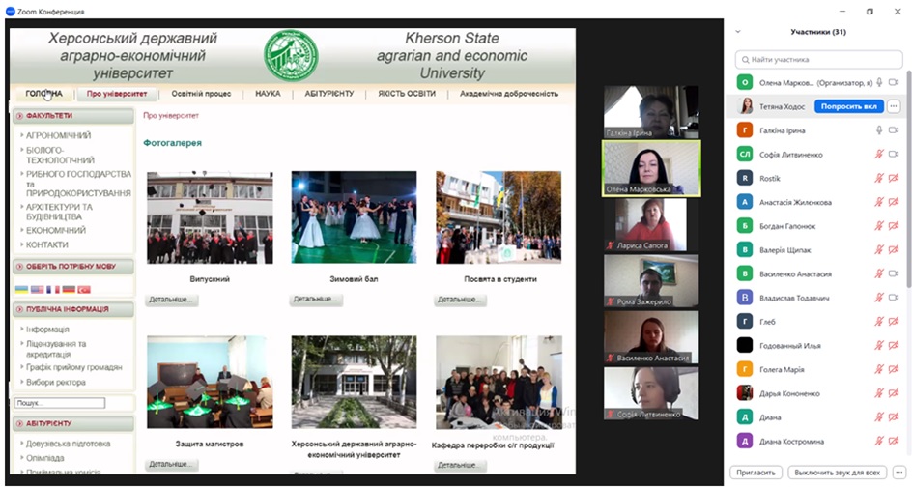Select US flag language icon

click(38, 289)
